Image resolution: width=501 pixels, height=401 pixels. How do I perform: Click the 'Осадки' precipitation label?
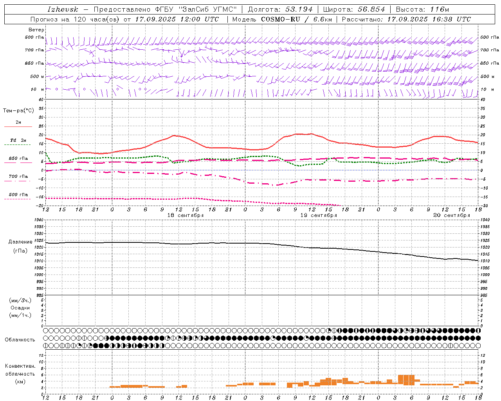(x=20, y=308)
